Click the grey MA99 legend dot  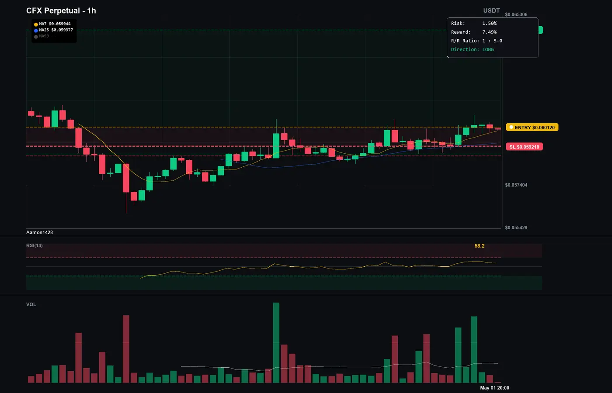coord(36,37)
